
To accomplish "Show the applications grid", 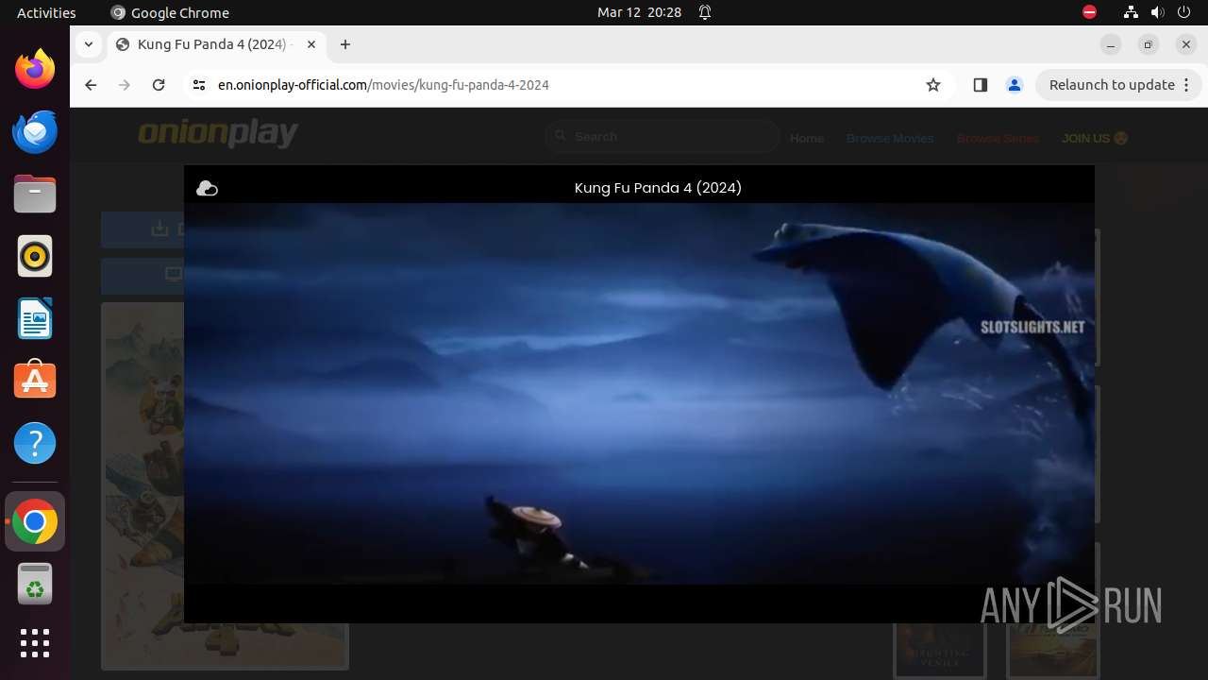I will click(x=35, y=643).
